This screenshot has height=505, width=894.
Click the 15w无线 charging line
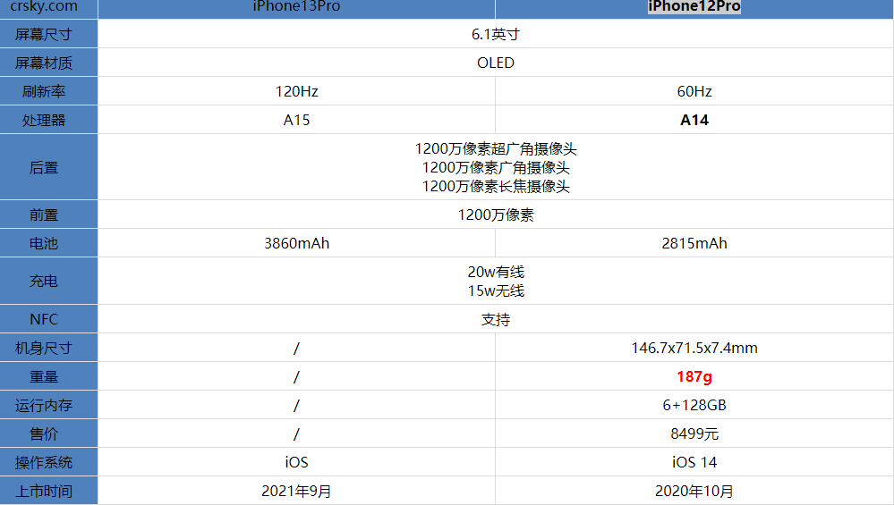coord(496,290)
